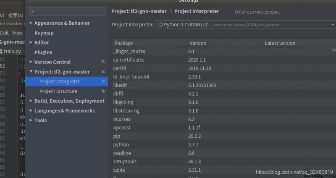Expand the Tools section

point(31,120)
